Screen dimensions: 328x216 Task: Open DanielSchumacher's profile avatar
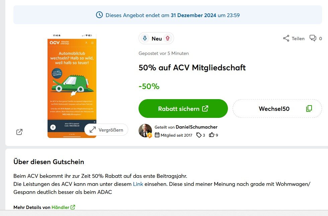click(145, 131)
